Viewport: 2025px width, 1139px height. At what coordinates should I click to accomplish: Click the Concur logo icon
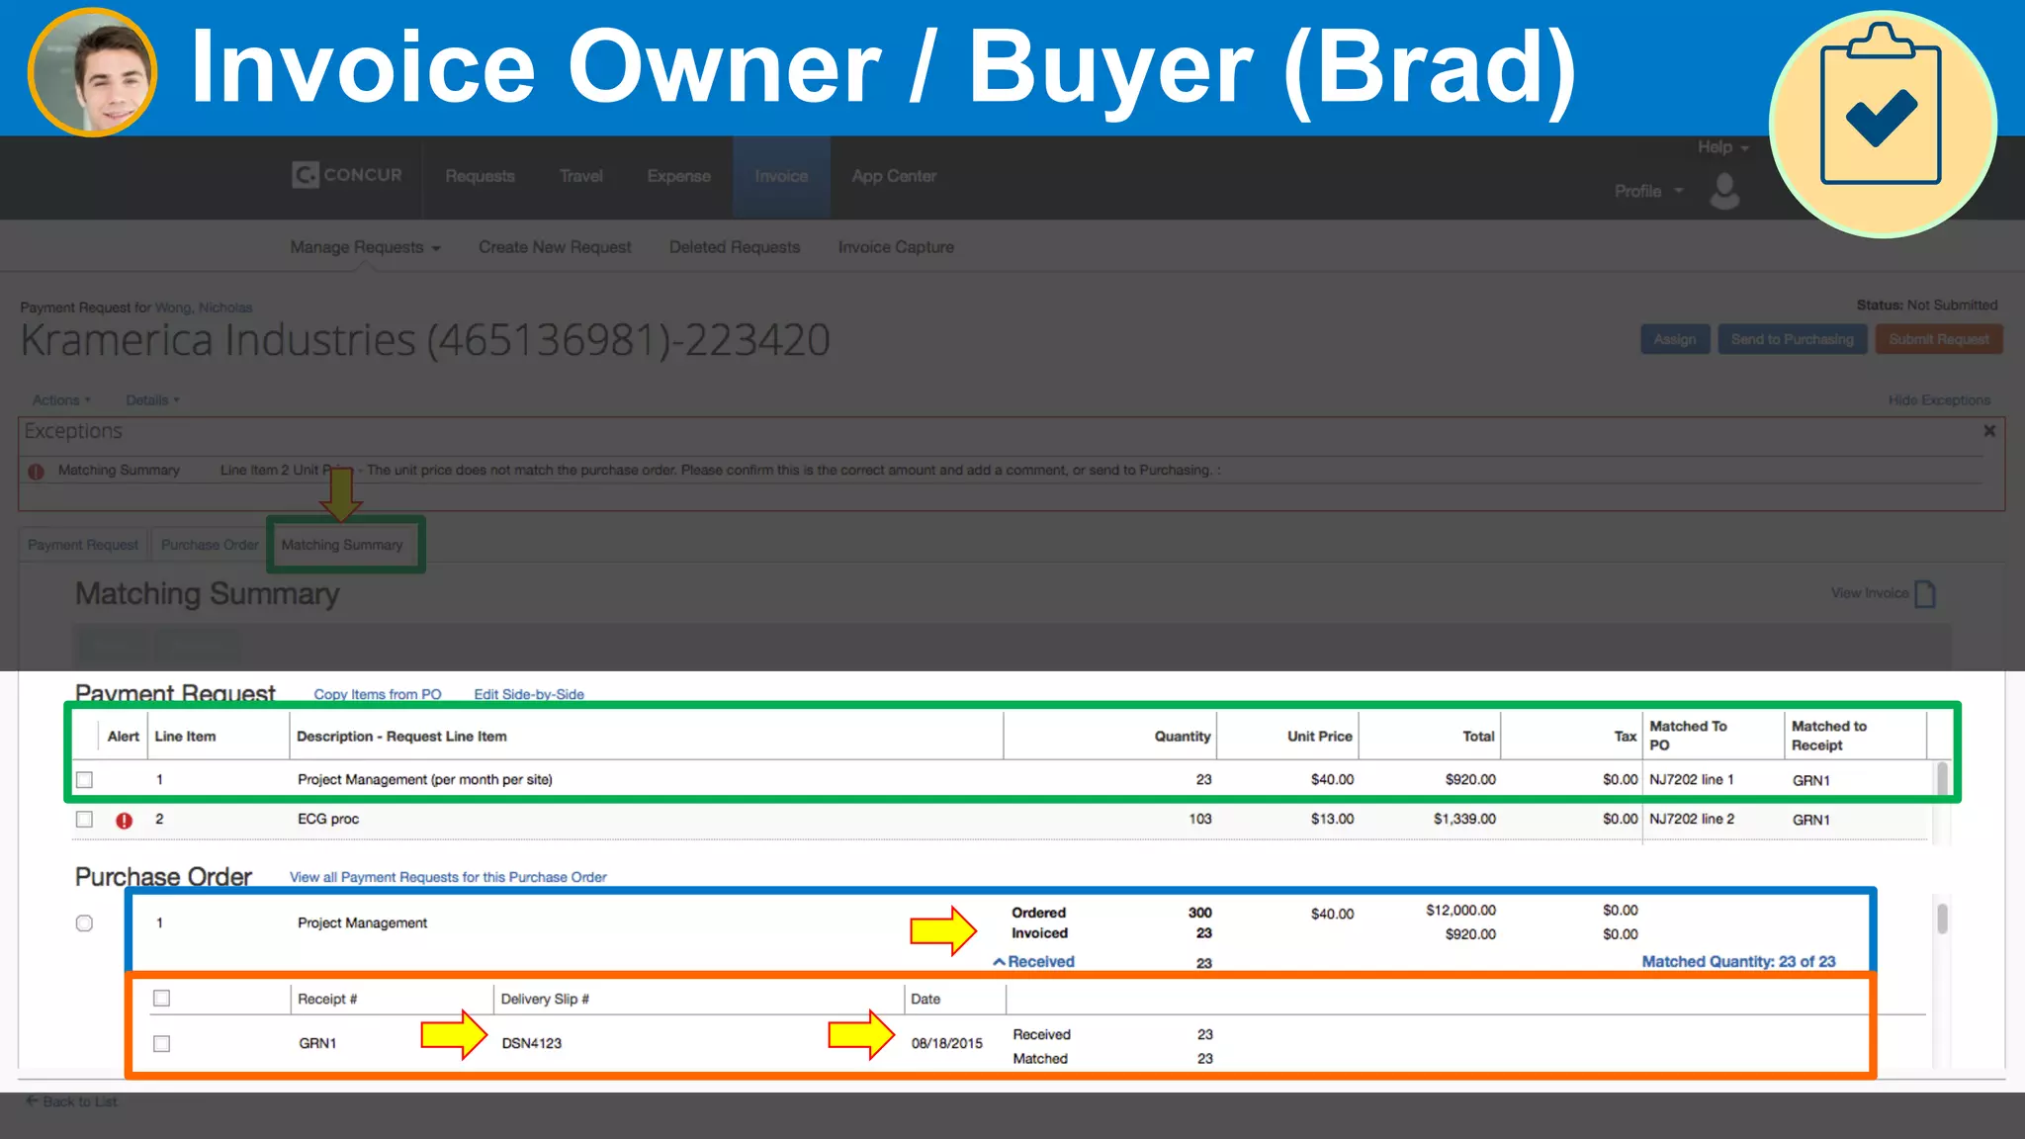[305, 175]
